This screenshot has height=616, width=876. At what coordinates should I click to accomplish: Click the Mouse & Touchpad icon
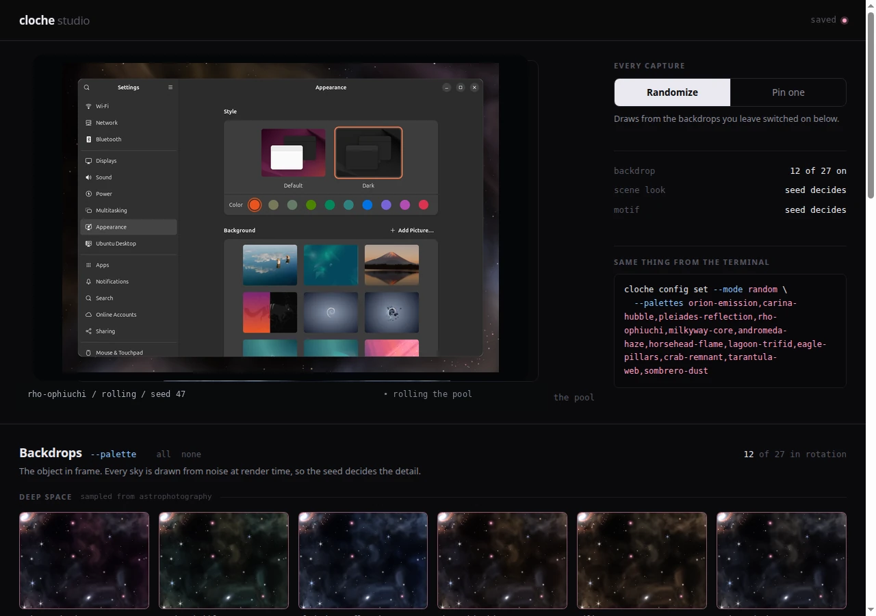88,352
